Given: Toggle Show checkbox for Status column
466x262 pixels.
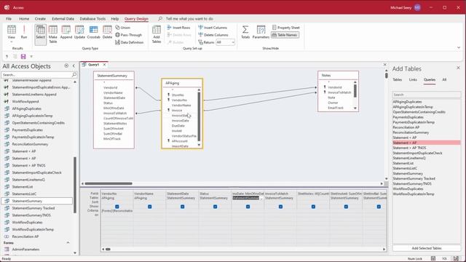Looking at the screenshot, I should [216, 207].
